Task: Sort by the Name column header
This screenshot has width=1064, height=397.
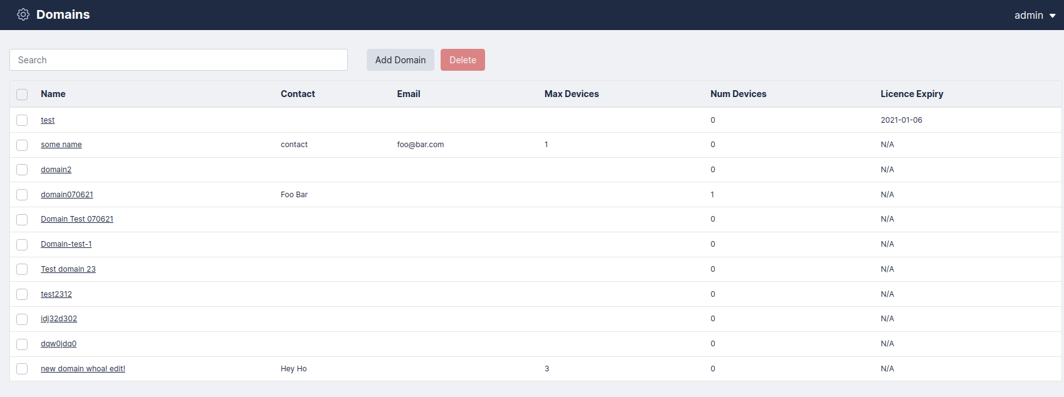Action: 53,94
